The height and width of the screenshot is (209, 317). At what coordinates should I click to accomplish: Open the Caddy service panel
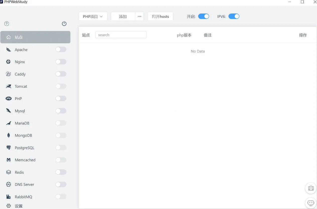[x=20, y=74]
